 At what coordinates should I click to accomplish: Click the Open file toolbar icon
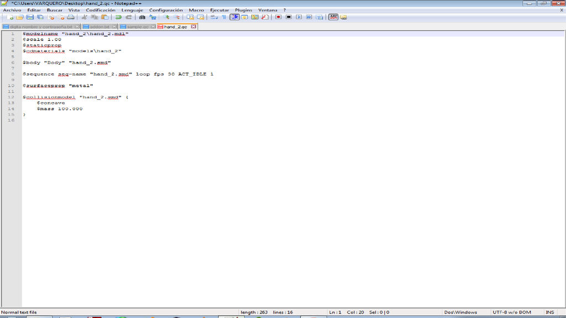pos(20,17)
